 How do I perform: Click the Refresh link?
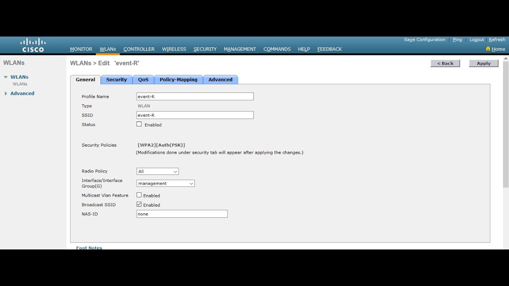pyautogui.click(x=497, y=40)
